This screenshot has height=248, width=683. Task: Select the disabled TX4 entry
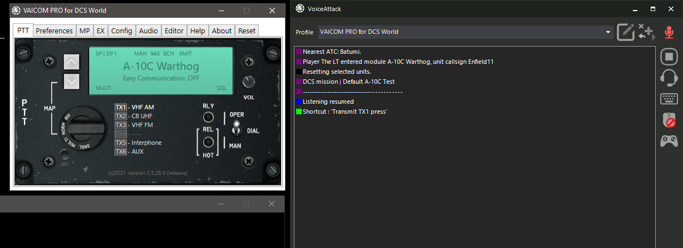click(x=128, y=134)
